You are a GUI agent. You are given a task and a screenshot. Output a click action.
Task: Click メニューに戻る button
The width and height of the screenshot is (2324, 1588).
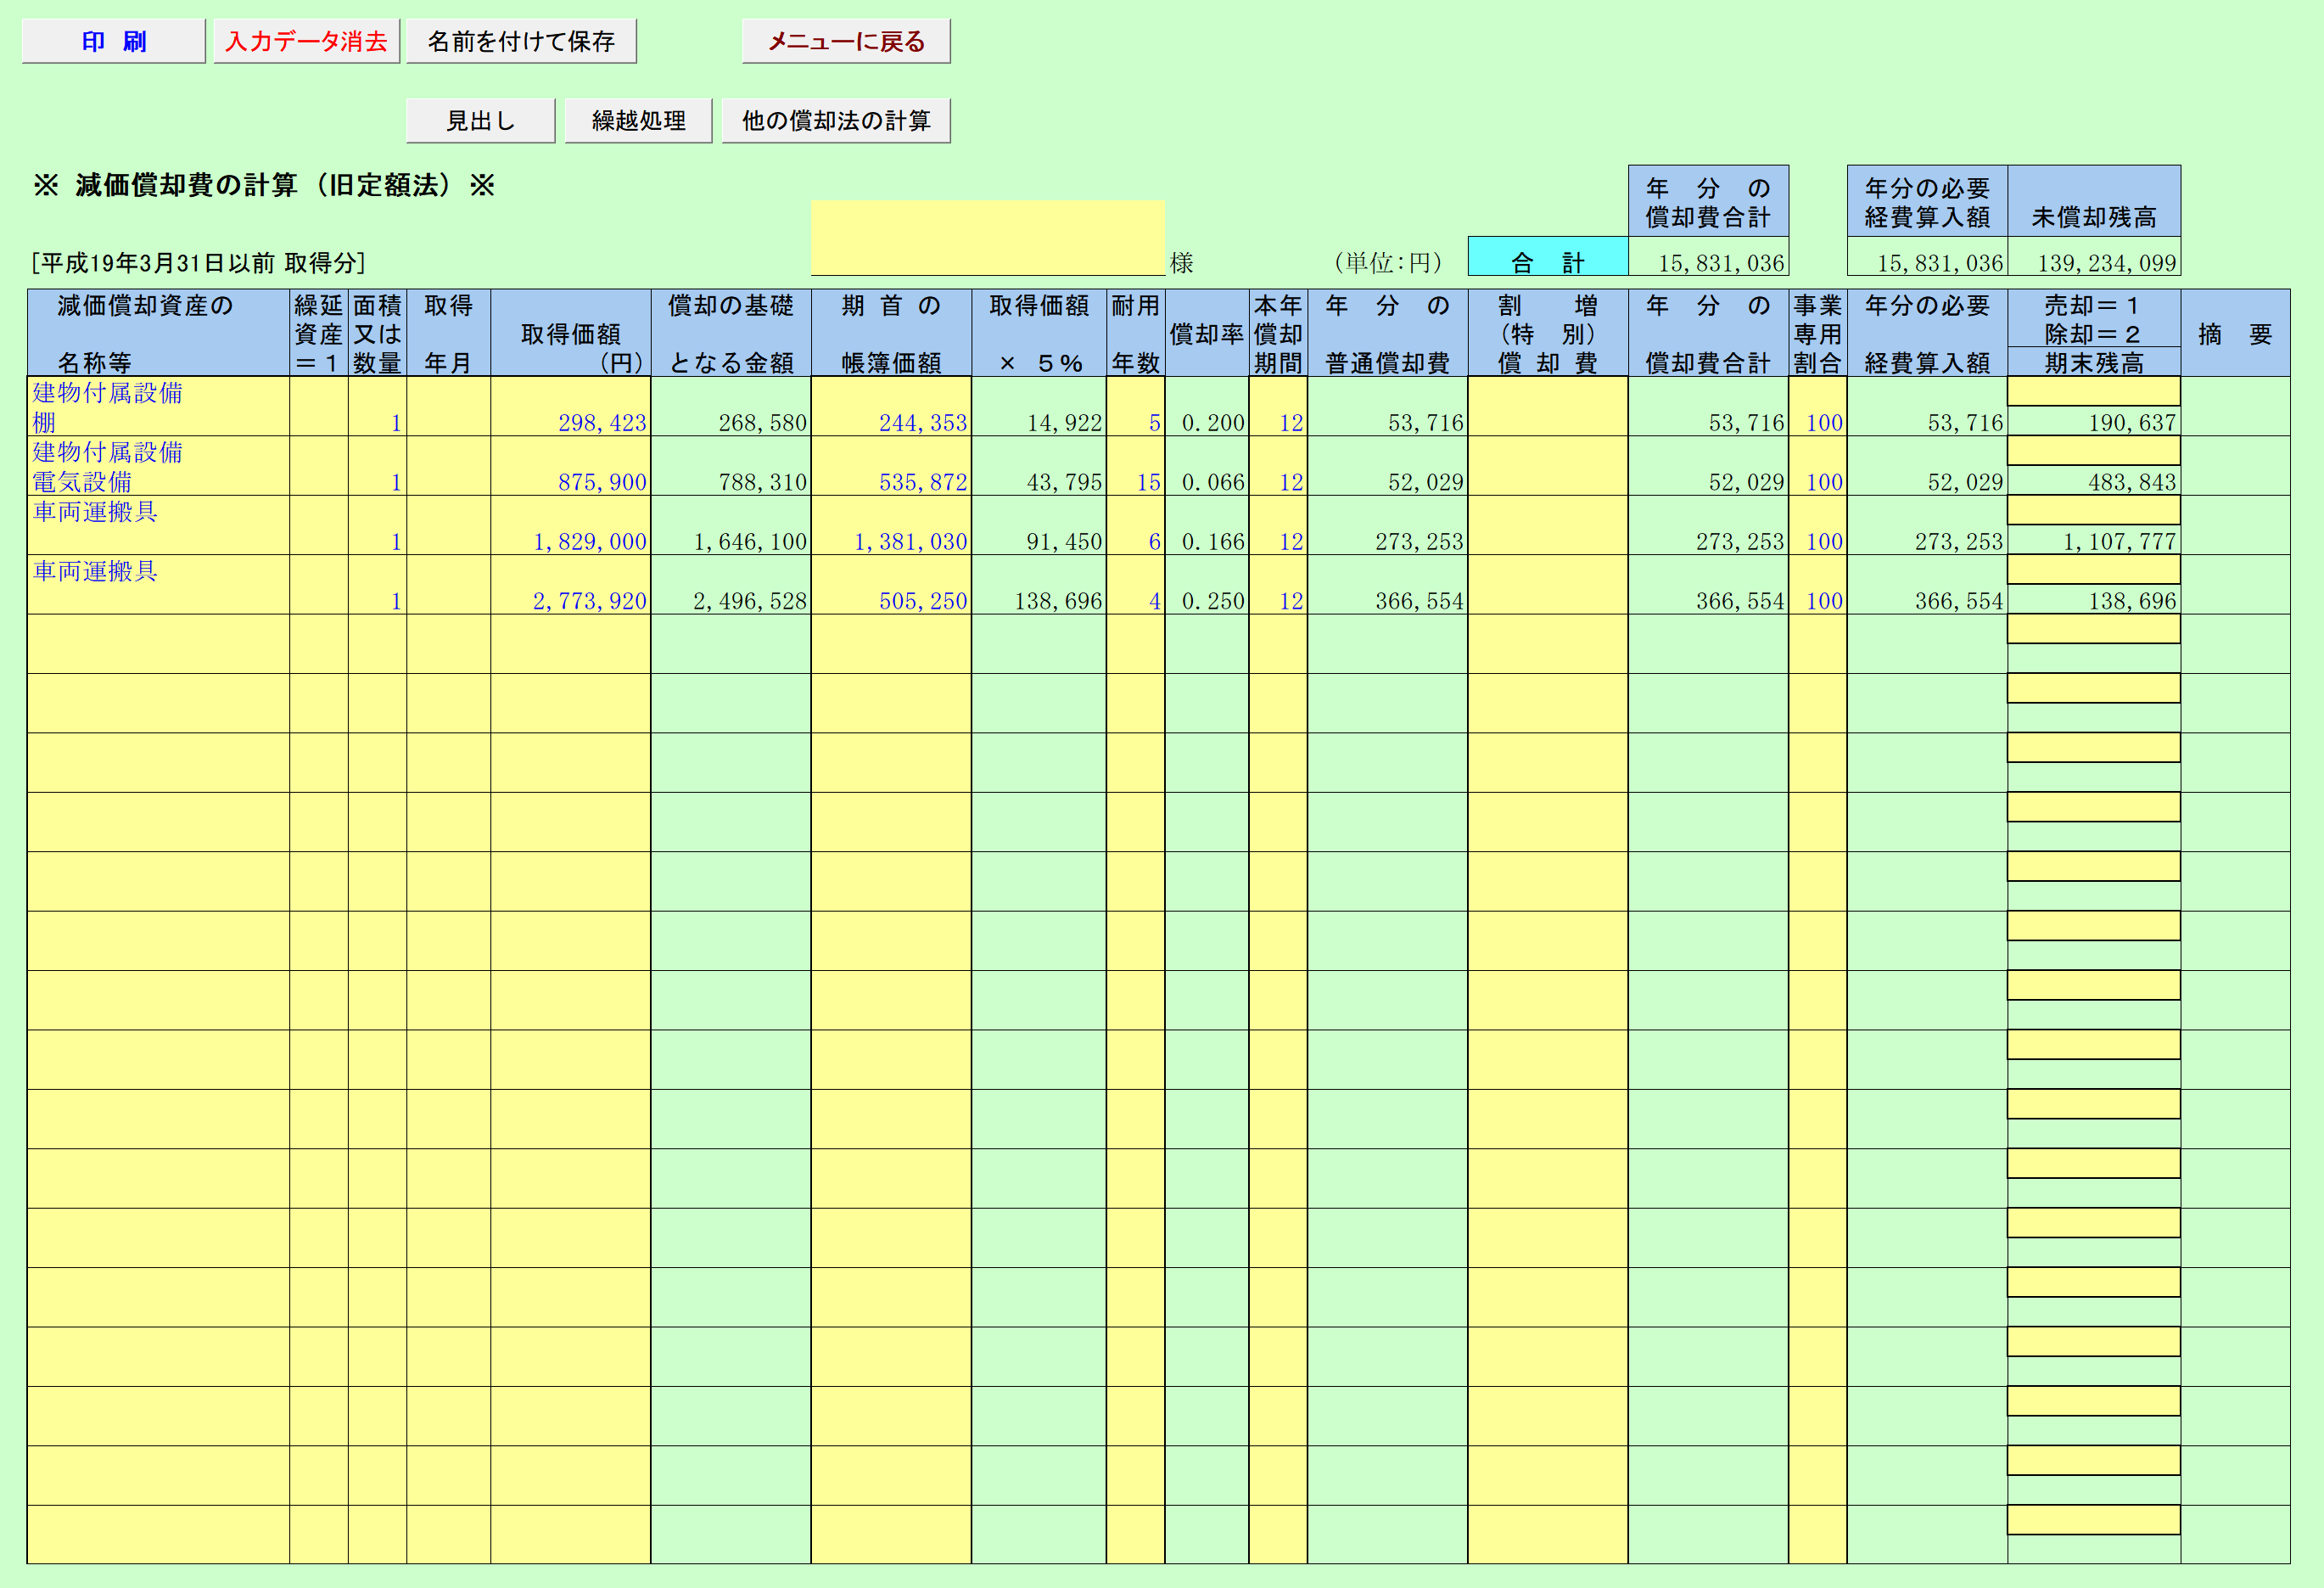coord(846,41)
